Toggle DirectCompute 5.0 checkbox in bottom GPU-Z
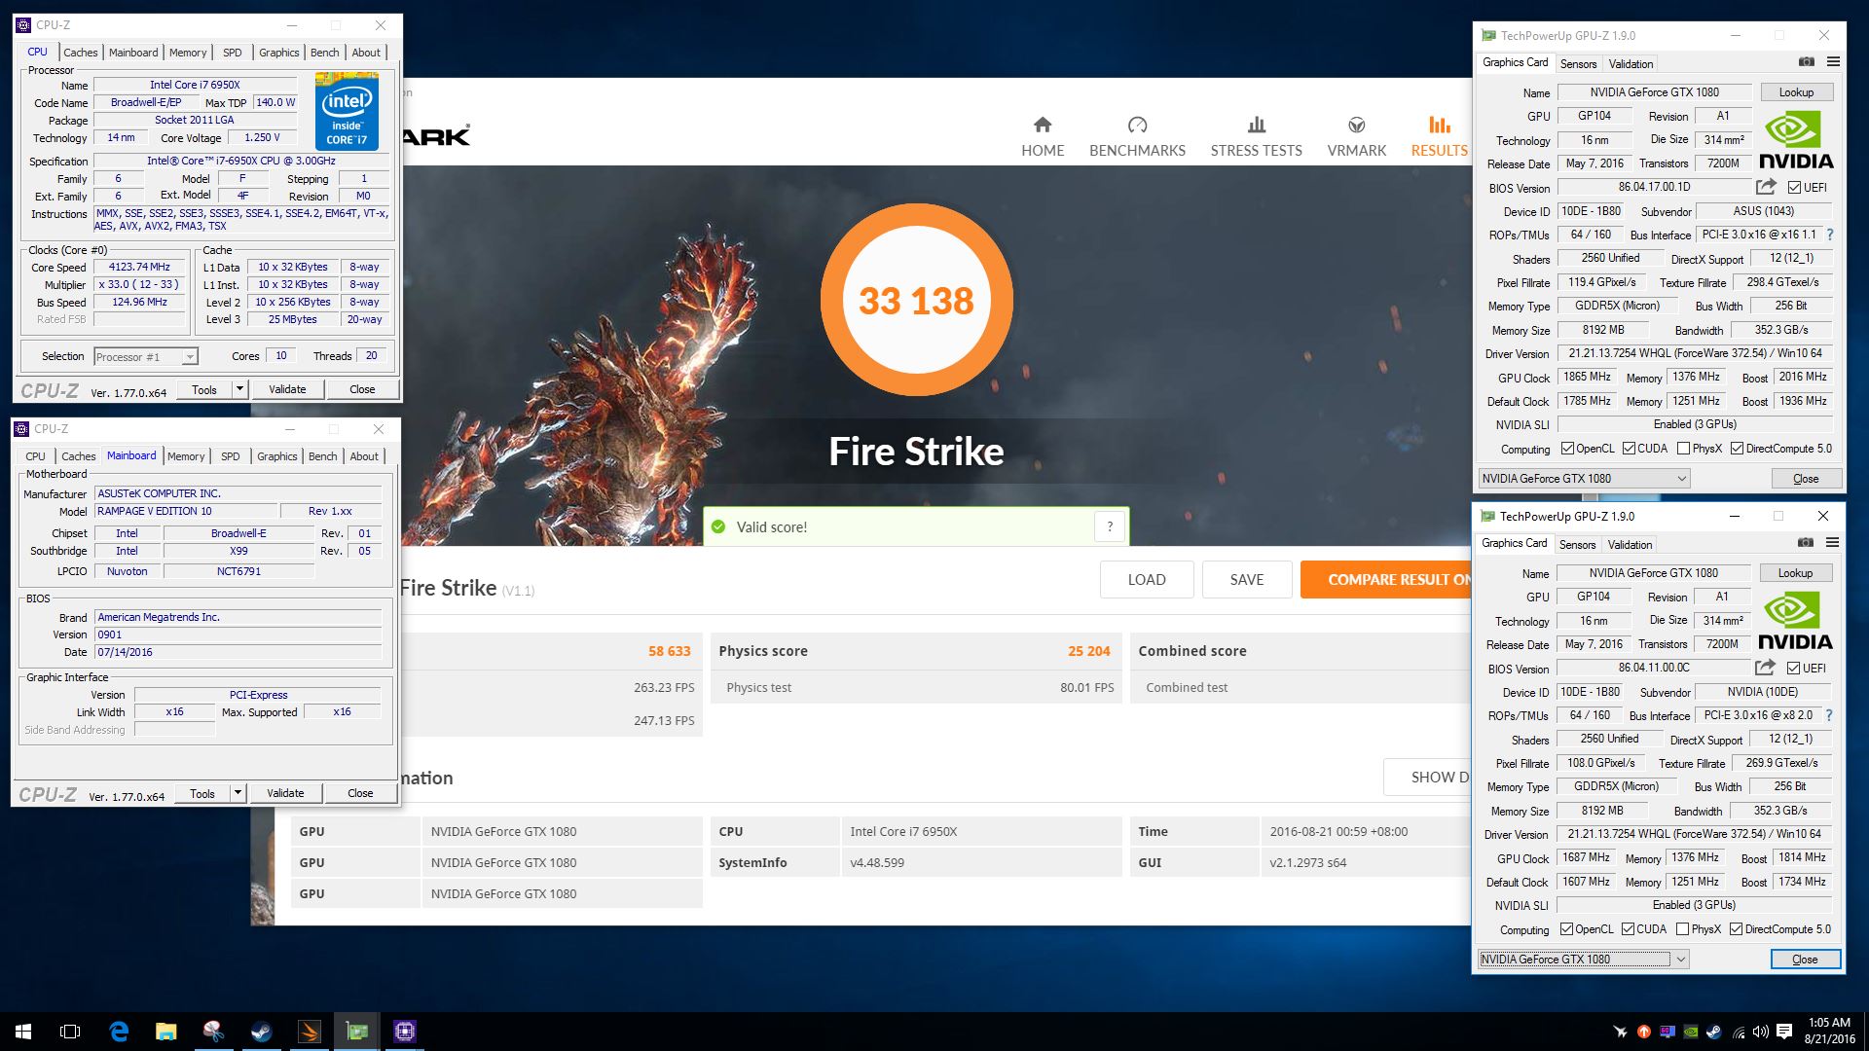This screenshot has width=1869, height=1051. tap(1736, 929)
